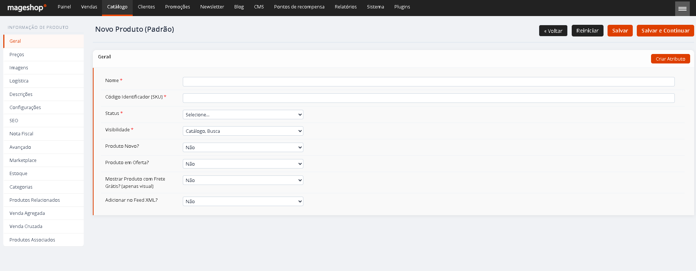The width and height of the screenshot is (696, 271).
Task: Select the Nota Fiscal sidebar tab
Action: (x=43, y=134)
